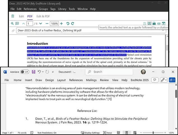Image resolution: width=178 pixels, height=135 pixels.
Task: Open the Editing mode pencil dropdown
Action: (x=163, y=80)
